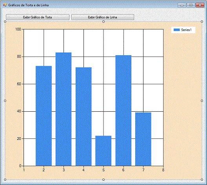Minimize the Gráficos de Torta e de Linha window

click(x=182, y=5)
